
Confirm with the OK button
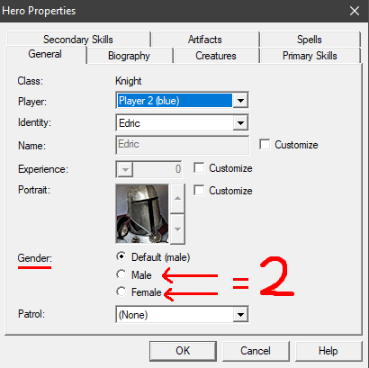(x=183, y=351)
